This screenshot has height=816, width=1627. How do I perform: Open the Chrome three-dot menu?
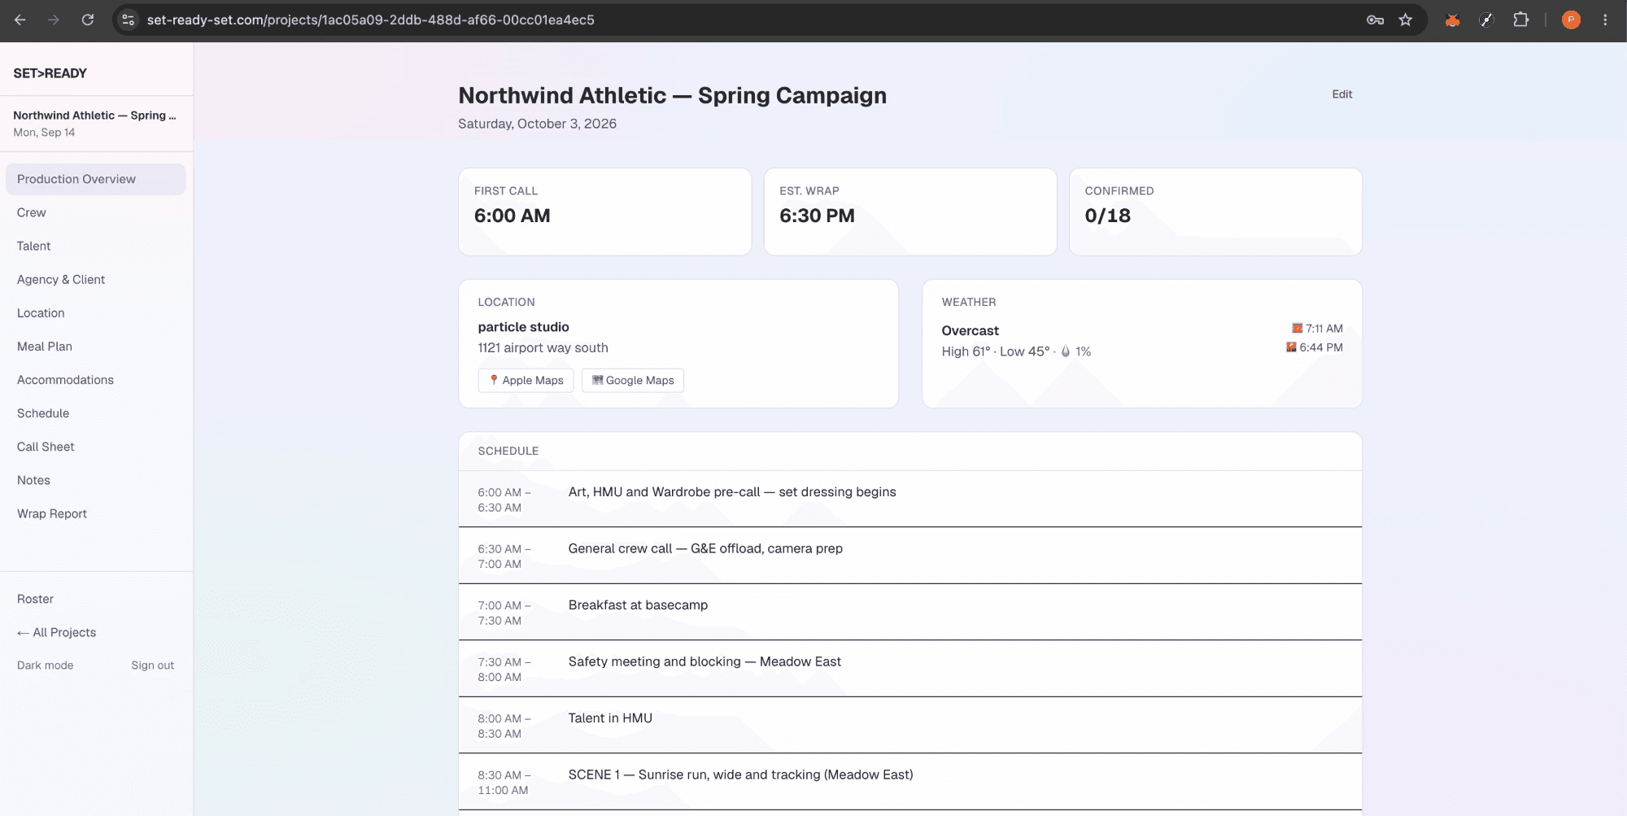[x=1605, y=20]
